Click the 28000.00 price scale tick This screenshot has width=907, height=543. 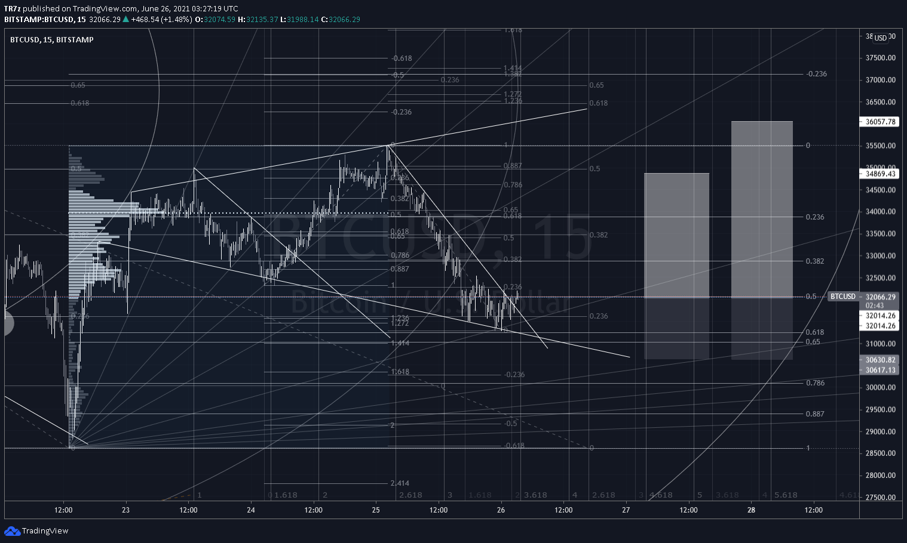880,476
